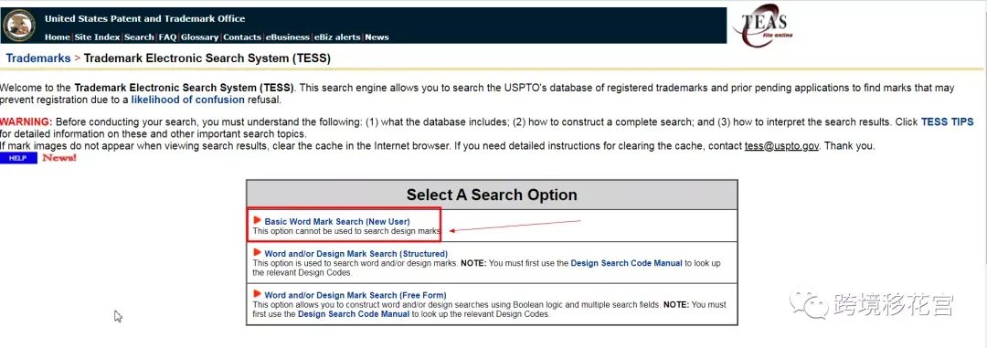Open Glossary in the header menu
The height and width of the screenshot is (348, 987).
tap(199, 37)
